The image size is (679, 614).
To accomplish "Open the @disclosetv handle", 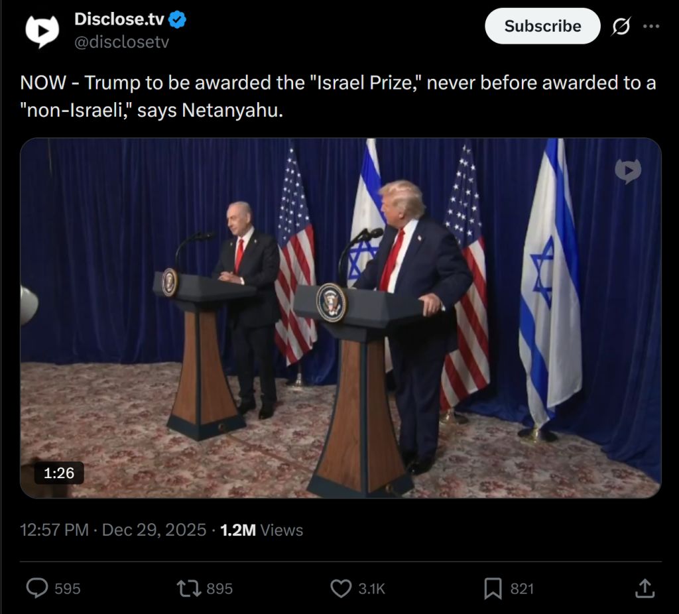I will pyautogui.click(x=122, y=42).
